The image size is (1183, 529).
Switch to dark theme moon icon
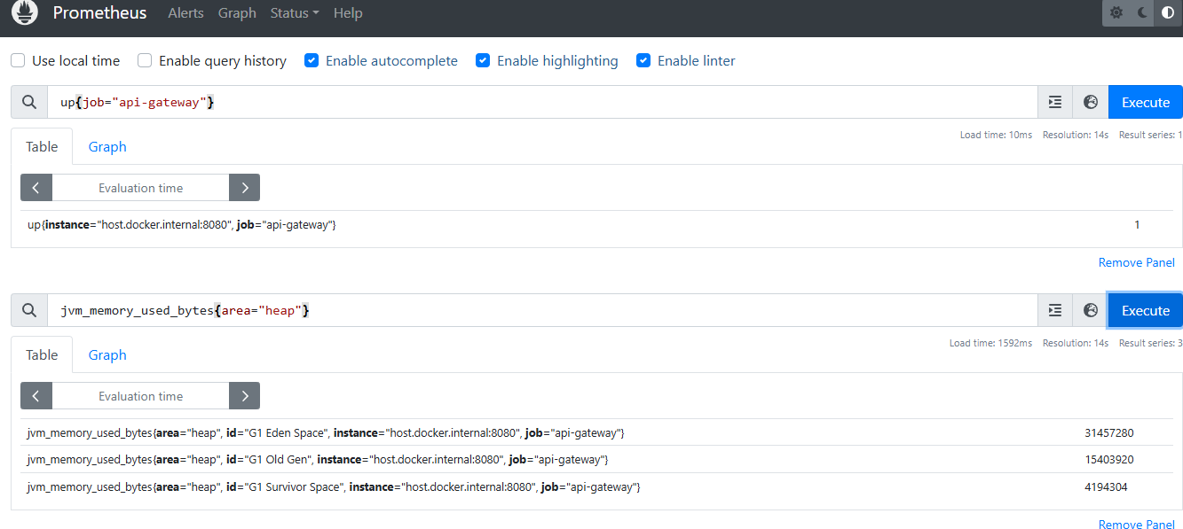pyautogui.click(x=1142, y=13)
